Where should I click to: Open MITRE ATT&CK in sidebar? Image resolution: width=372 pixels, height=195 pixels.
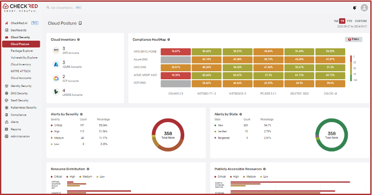pos(21,71)
